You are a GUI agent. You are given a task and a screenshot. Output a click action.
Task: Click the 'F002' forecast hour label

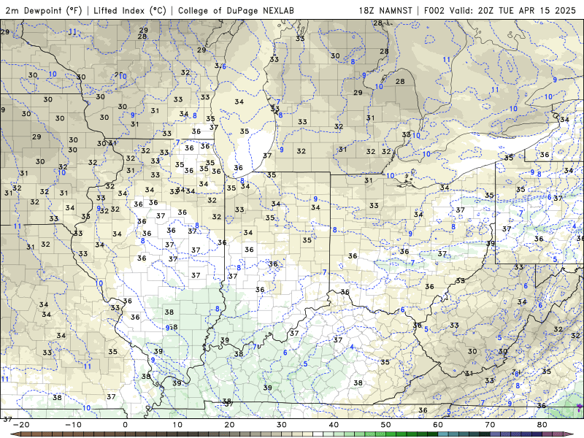(434, 10)
